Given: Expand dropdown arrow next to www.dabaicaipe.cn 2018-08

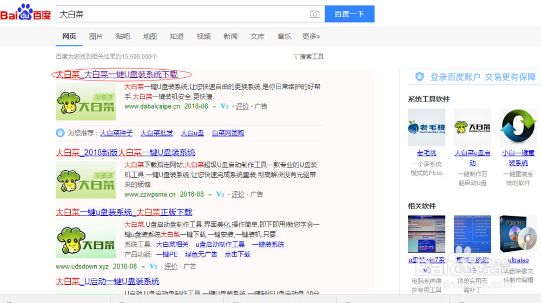Looking at the screenshot, I should [214, 107].
